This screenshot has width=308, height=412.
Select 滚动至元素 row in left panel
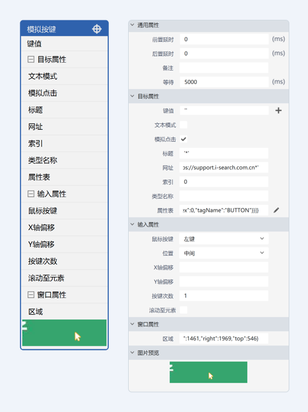pos(64,278)
